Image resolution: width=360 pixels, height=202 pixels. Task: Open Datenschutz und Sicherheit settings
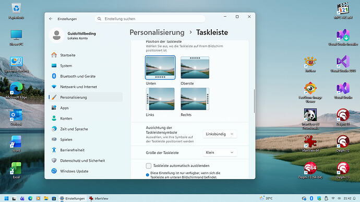point(86,161)
